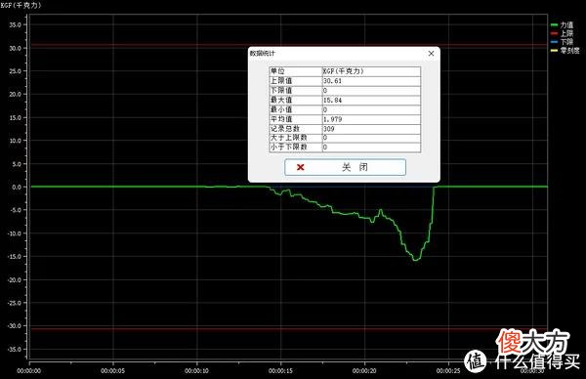
Task: Click the 下限 legend label
Action: 566,42
